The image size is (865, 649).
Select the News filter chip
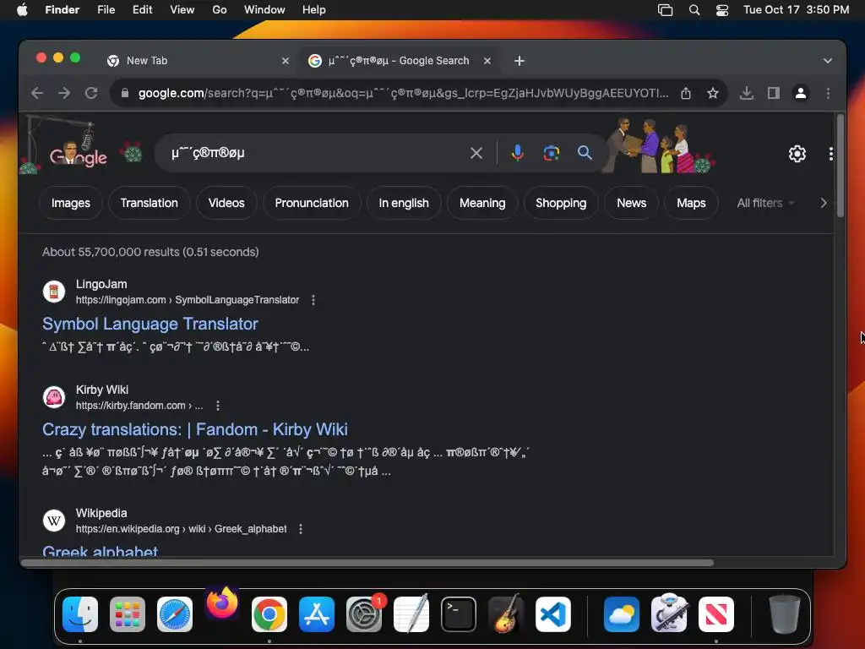[x=631, y=203]
